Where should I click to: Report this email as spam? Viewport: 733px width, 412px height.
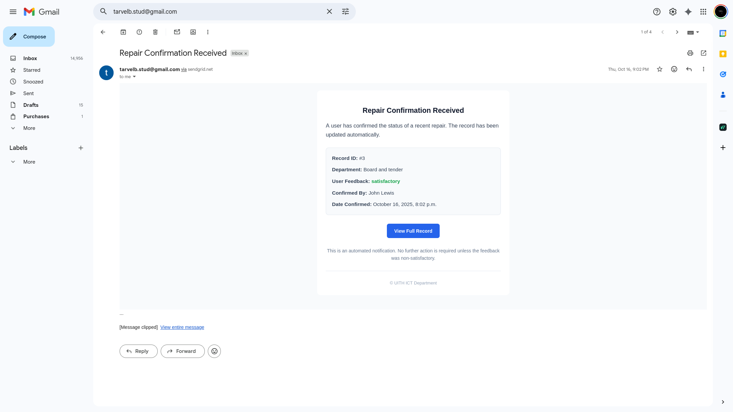139,32
